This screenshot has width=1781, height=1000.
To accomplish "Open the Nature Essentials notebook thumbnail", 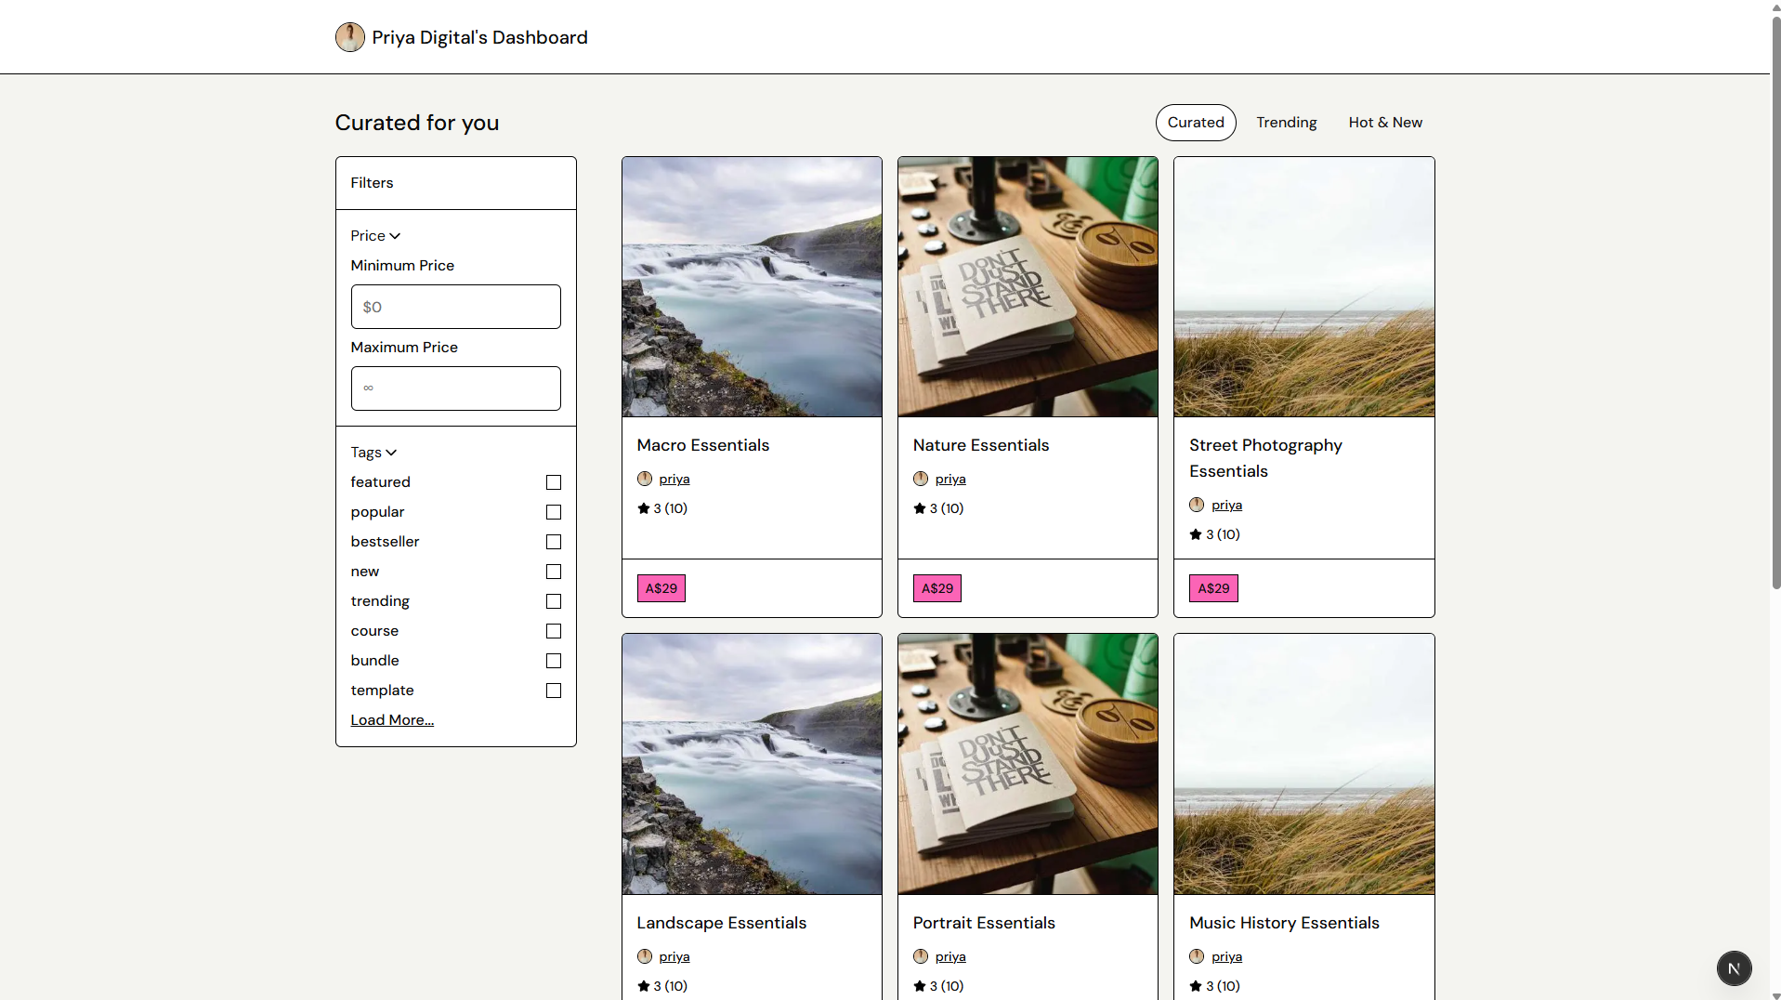I will [x=1028, y=287].
